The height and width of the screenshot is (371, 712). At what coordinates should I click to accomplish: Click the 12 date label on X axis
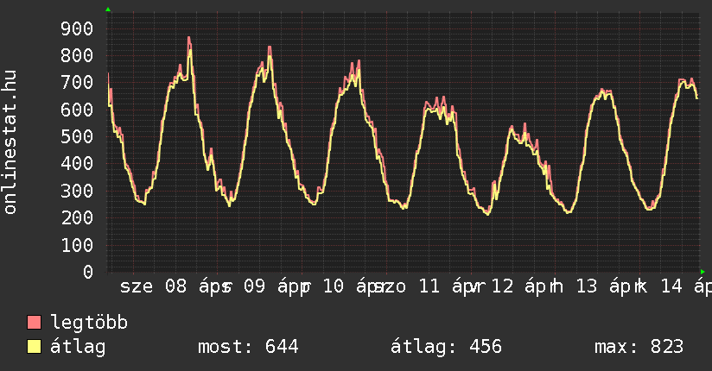pyautogui.click(x=503, y=287)
